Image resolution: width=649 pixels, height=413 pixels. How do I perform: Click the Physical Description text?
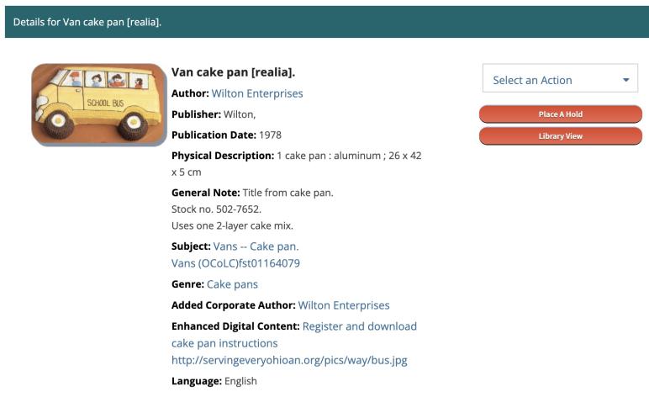pyautogui.click(x=297, y=164)
